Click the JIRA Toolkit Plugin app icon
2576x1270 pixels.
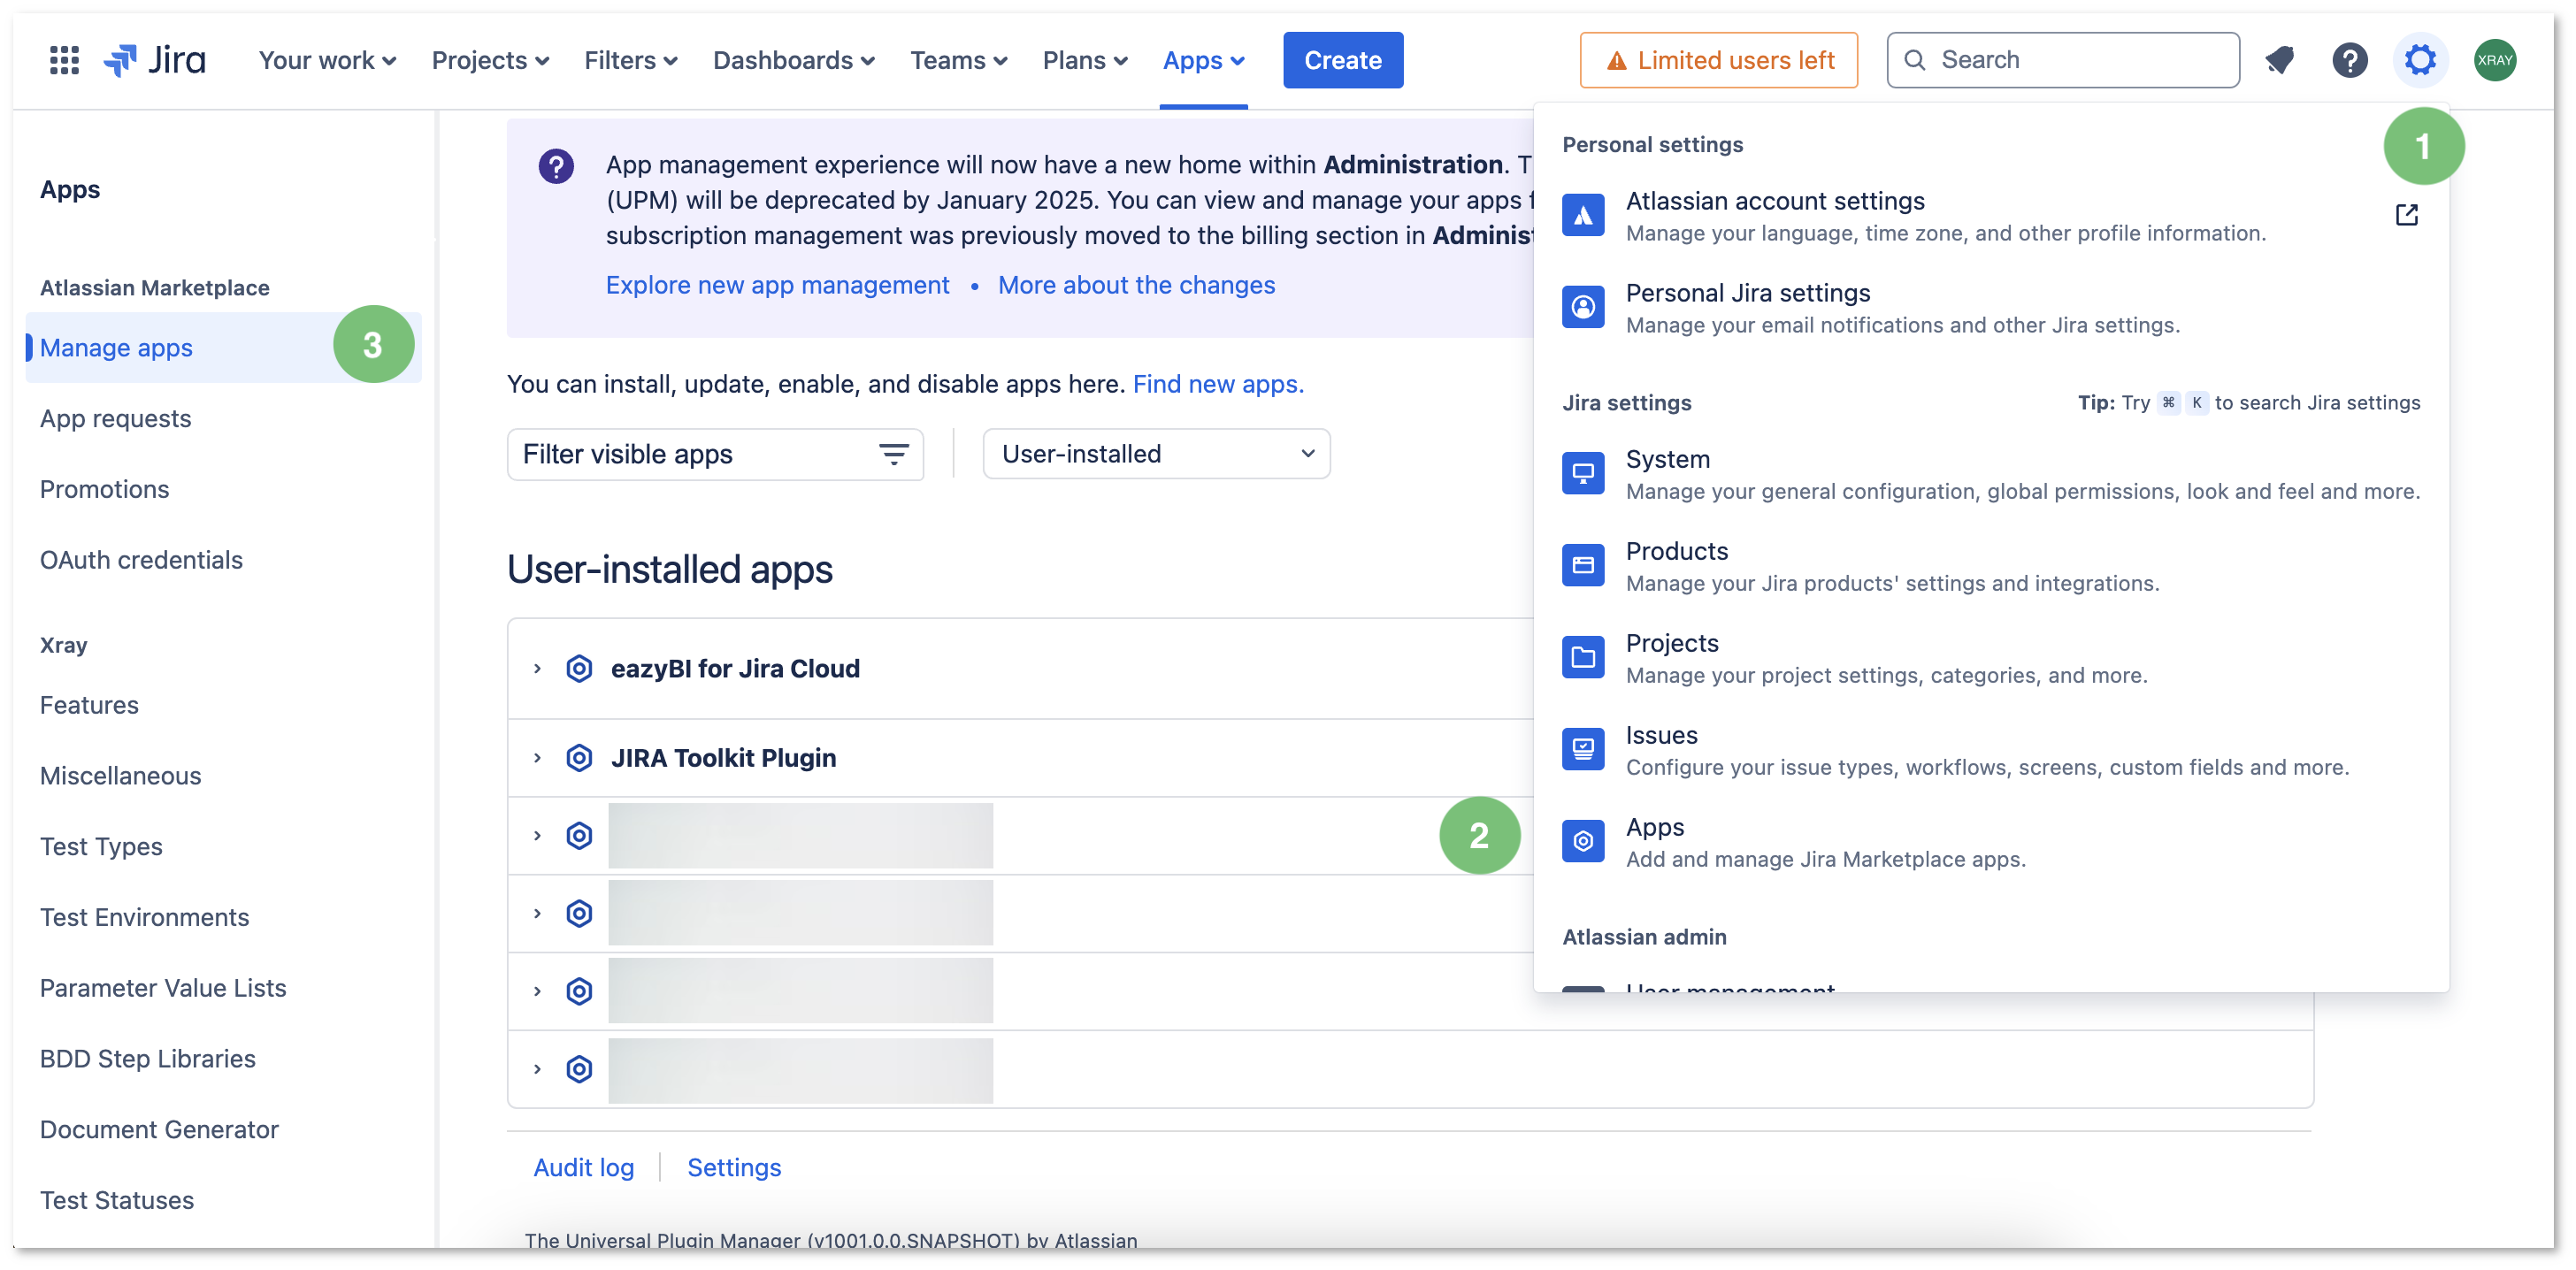(579, 758)
